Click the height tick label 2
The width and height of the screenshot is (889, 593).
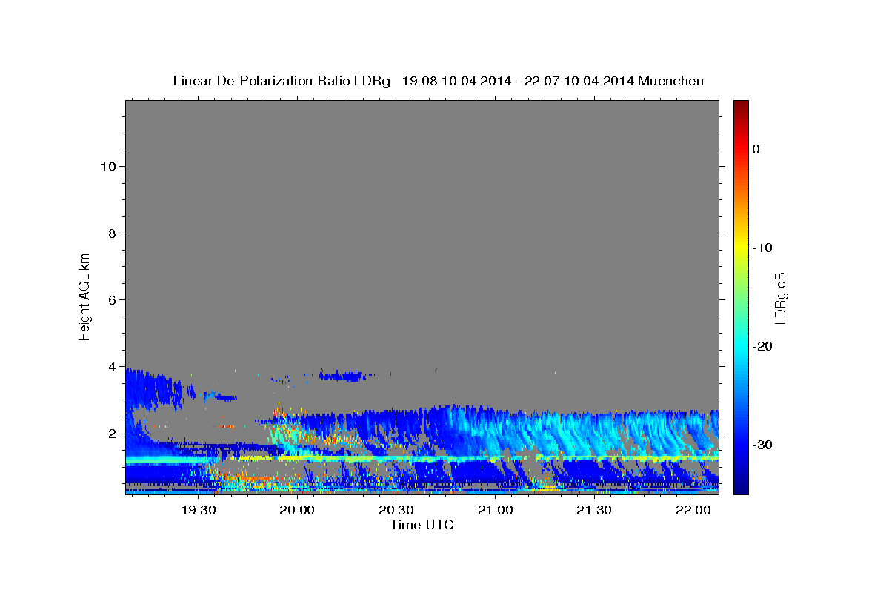(x=112, y=433)
